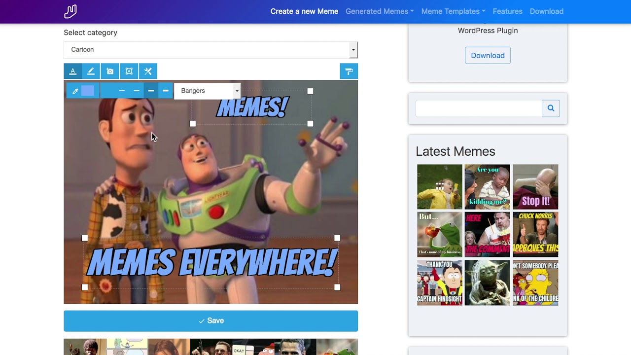
Task: Click the WordPress Plugin Download button
Action: pyautogui.click(x=488, y=55)
